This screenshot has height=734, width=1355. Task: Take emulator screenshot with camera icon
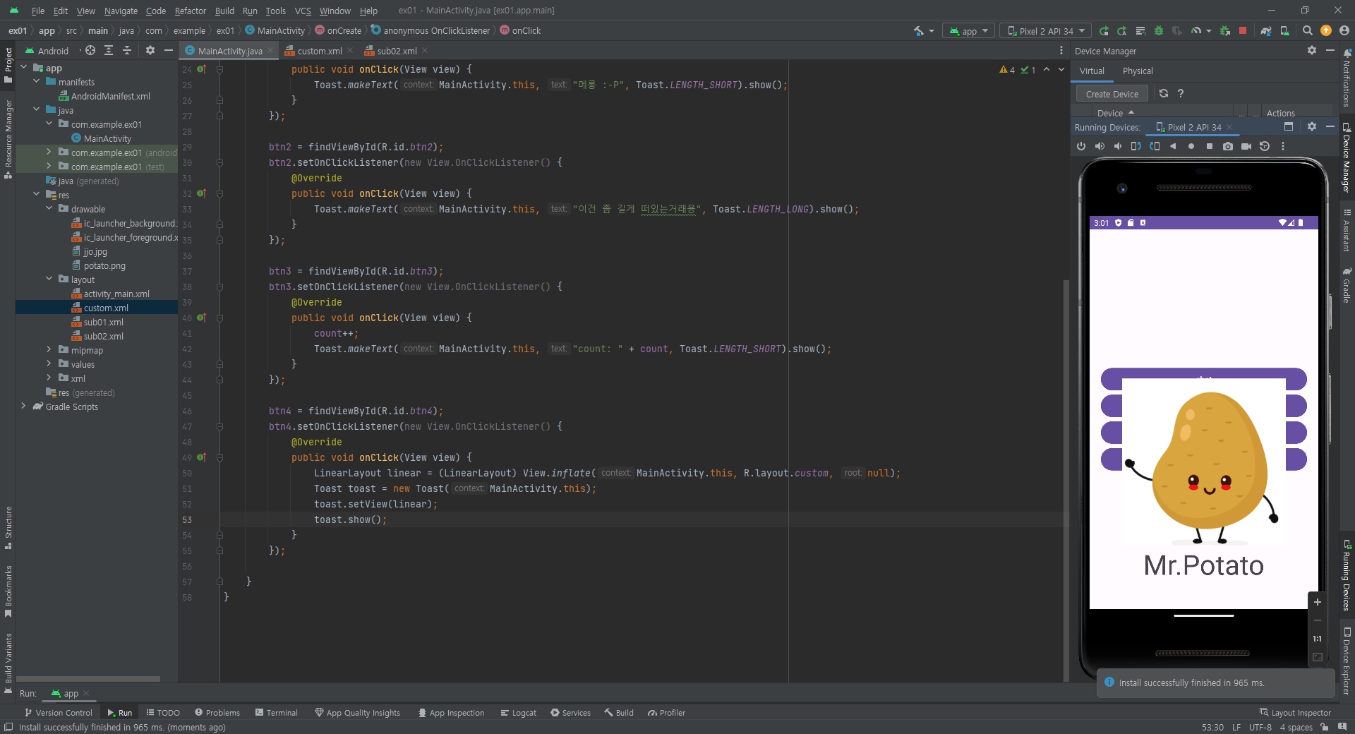(x=1228, y=146)
